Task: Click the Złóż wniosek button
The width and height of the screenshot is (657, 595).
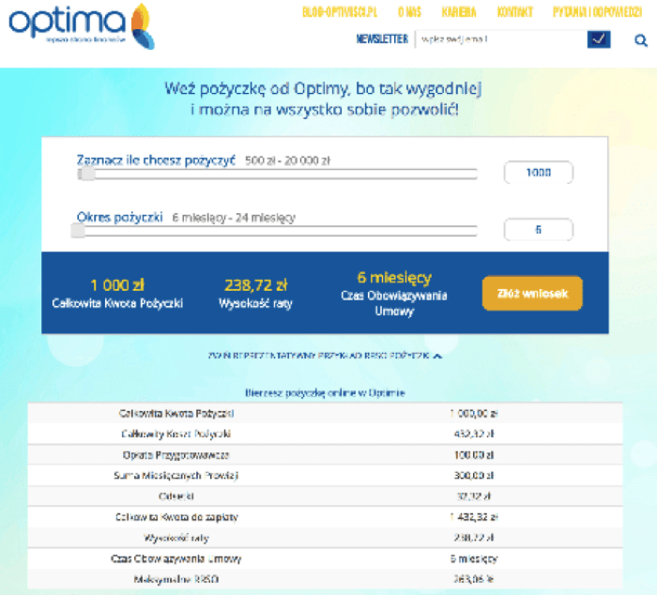Action: [532, 294]
